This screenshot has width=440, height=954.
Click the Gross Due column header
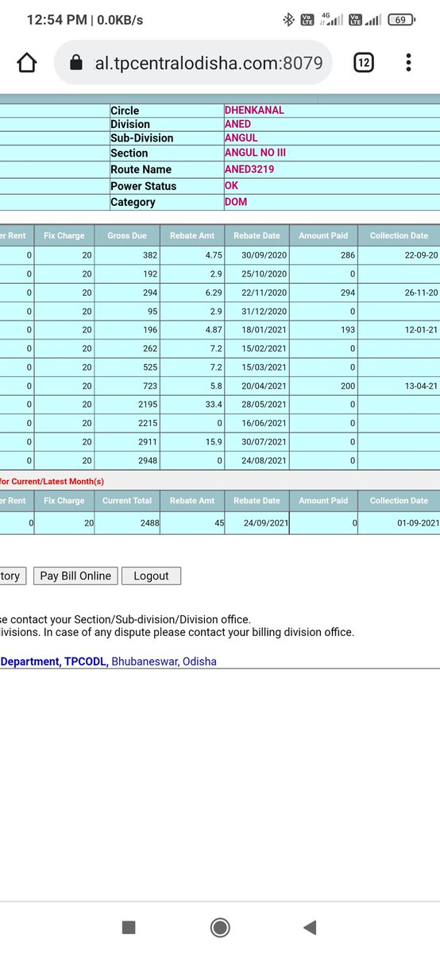pos(127,235)
